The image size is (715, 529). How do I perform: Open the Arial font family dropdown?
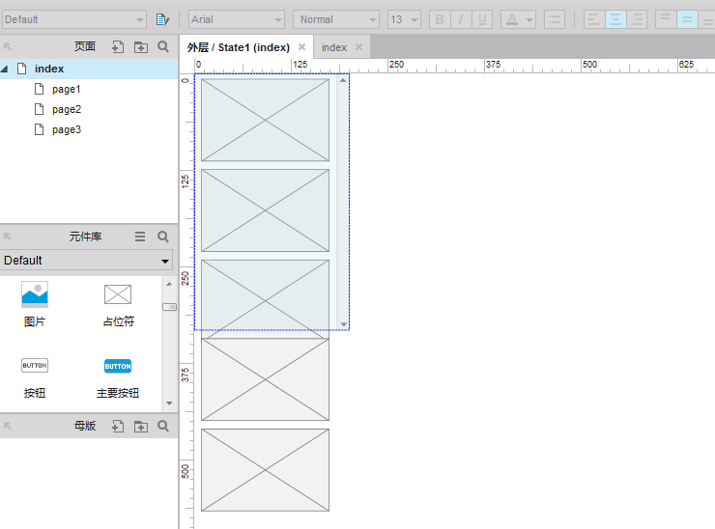pyautogui.click(x=236, y=19)
